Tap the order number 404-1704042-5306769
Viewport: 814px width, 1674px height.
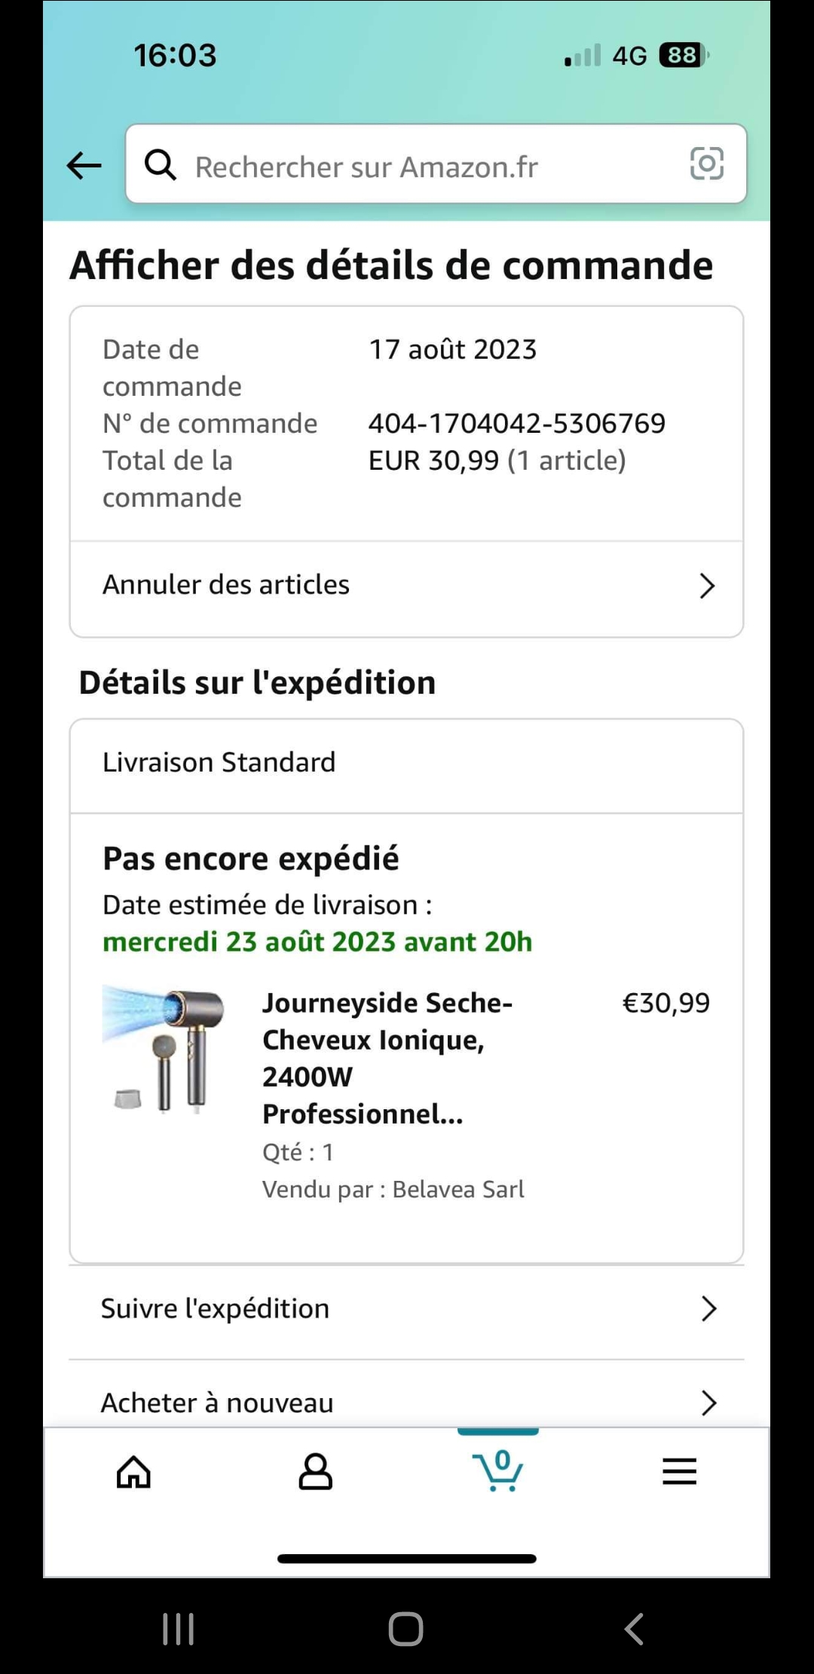coord(516,424)
